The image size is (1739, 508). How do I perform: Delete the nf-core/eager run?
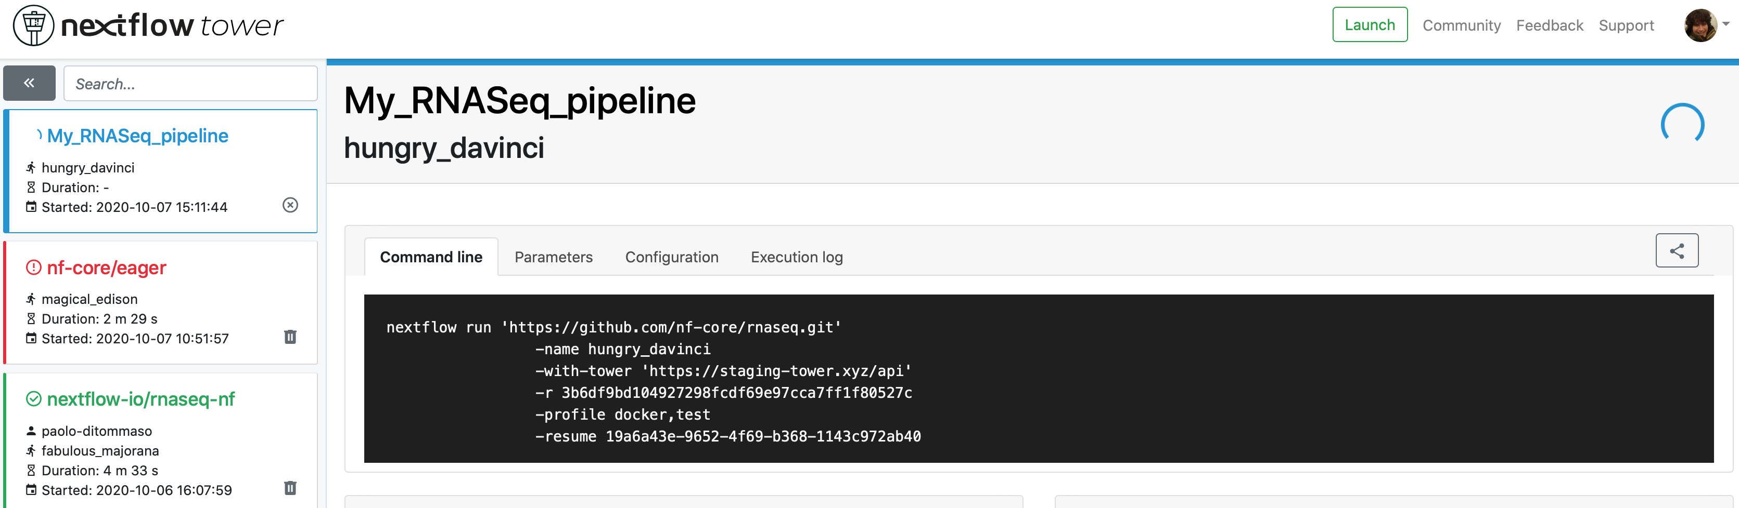tap(290, 337)
